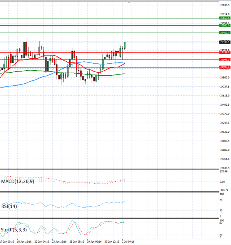Click the 24860.0 value on price axis
Image resolution: width=231 pixels, height=245 pixels.
click(225, 78)
